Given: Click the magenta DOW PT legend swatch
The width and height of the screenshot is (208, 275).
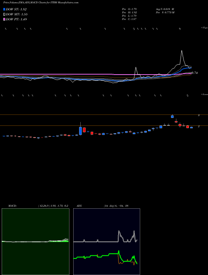Looking at the screenshot, I should pyautogui.click(x=4, y=19).
